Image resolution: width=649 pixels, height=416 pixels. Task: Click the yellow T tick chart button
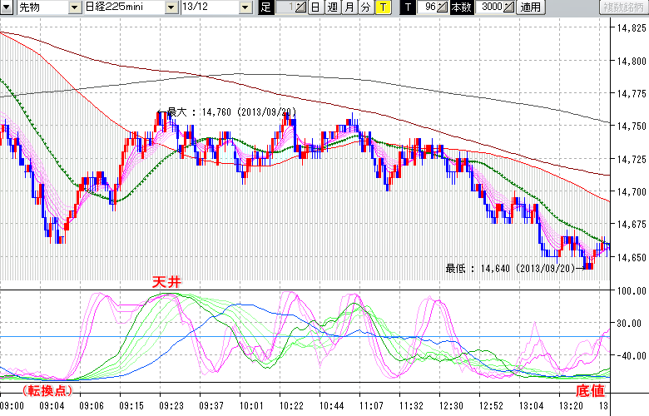pos(383,7)
